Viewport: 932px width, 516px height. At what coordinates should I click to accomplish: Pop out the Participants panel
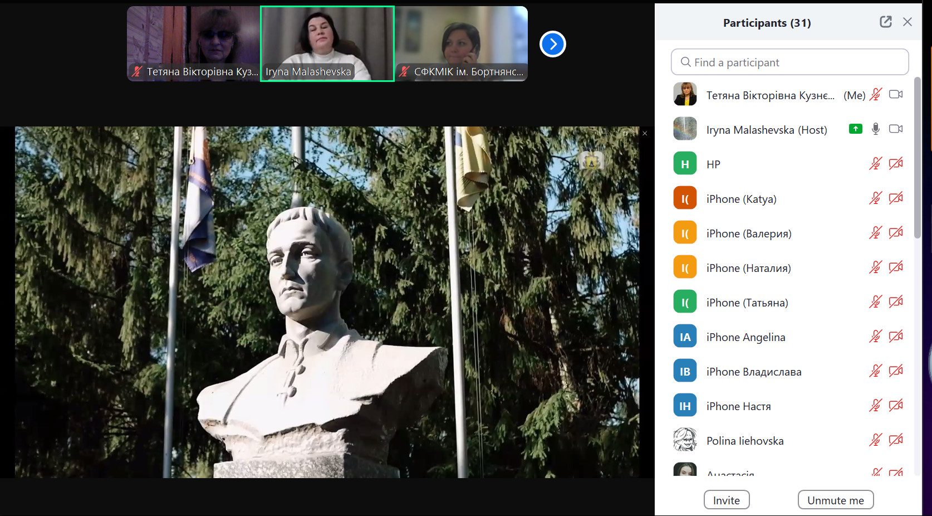[x=886, y=22]
